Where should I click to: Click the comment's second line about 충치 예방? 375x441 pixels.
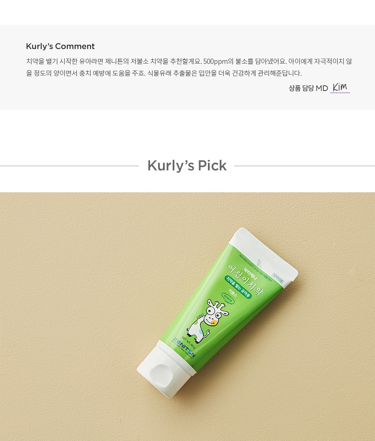pos(164,73)
